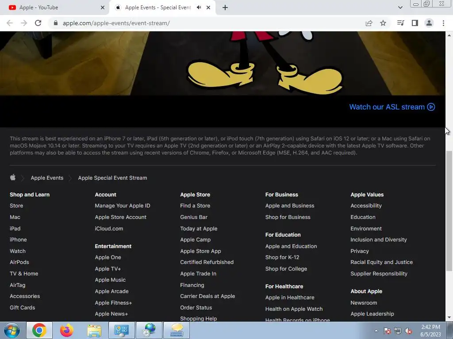Open the Apple in Healthcare link

coord(290,297)
